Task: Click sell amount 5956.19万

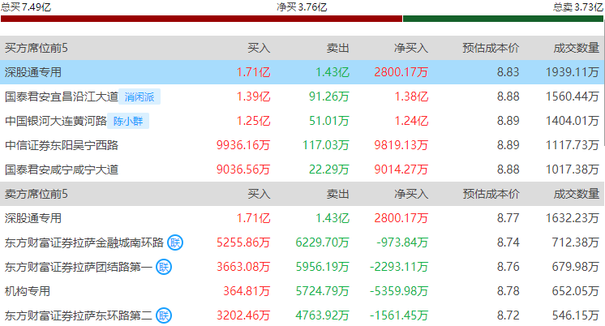Action: pos(323,267)
